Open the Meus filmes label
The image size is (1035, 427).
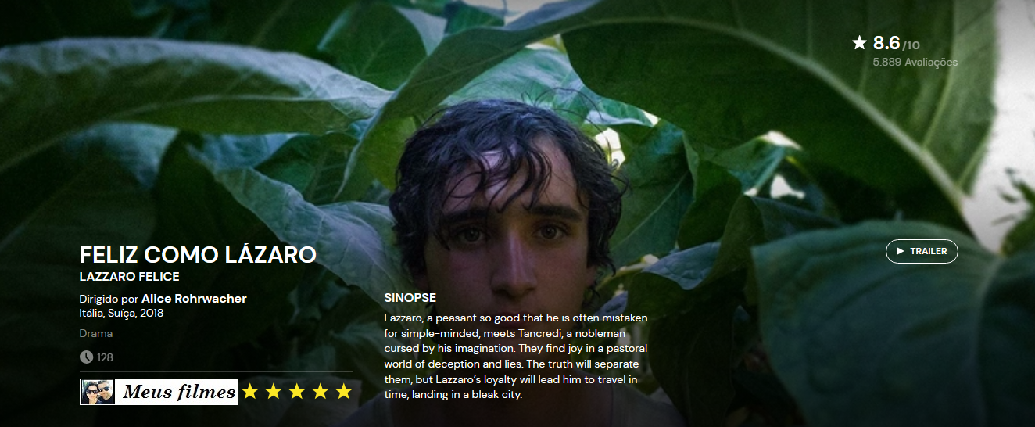178,392
